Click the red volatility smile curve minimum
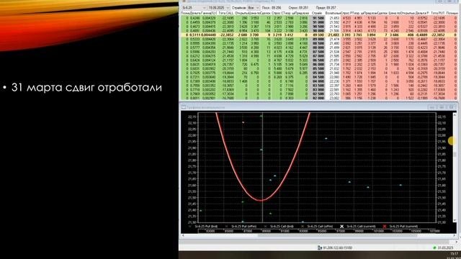461x259 pixels. [261, 200]
